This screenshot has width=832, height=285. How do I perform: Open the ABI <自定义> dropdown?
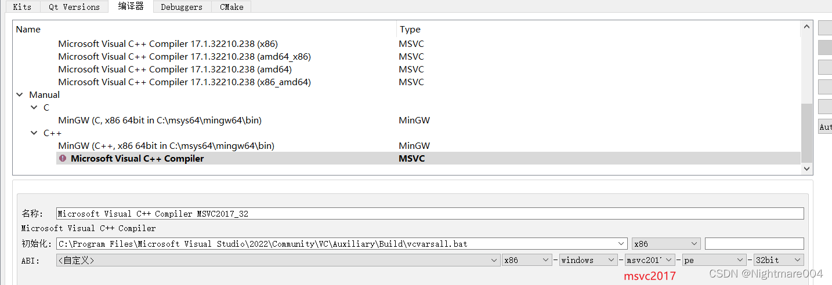278,260
